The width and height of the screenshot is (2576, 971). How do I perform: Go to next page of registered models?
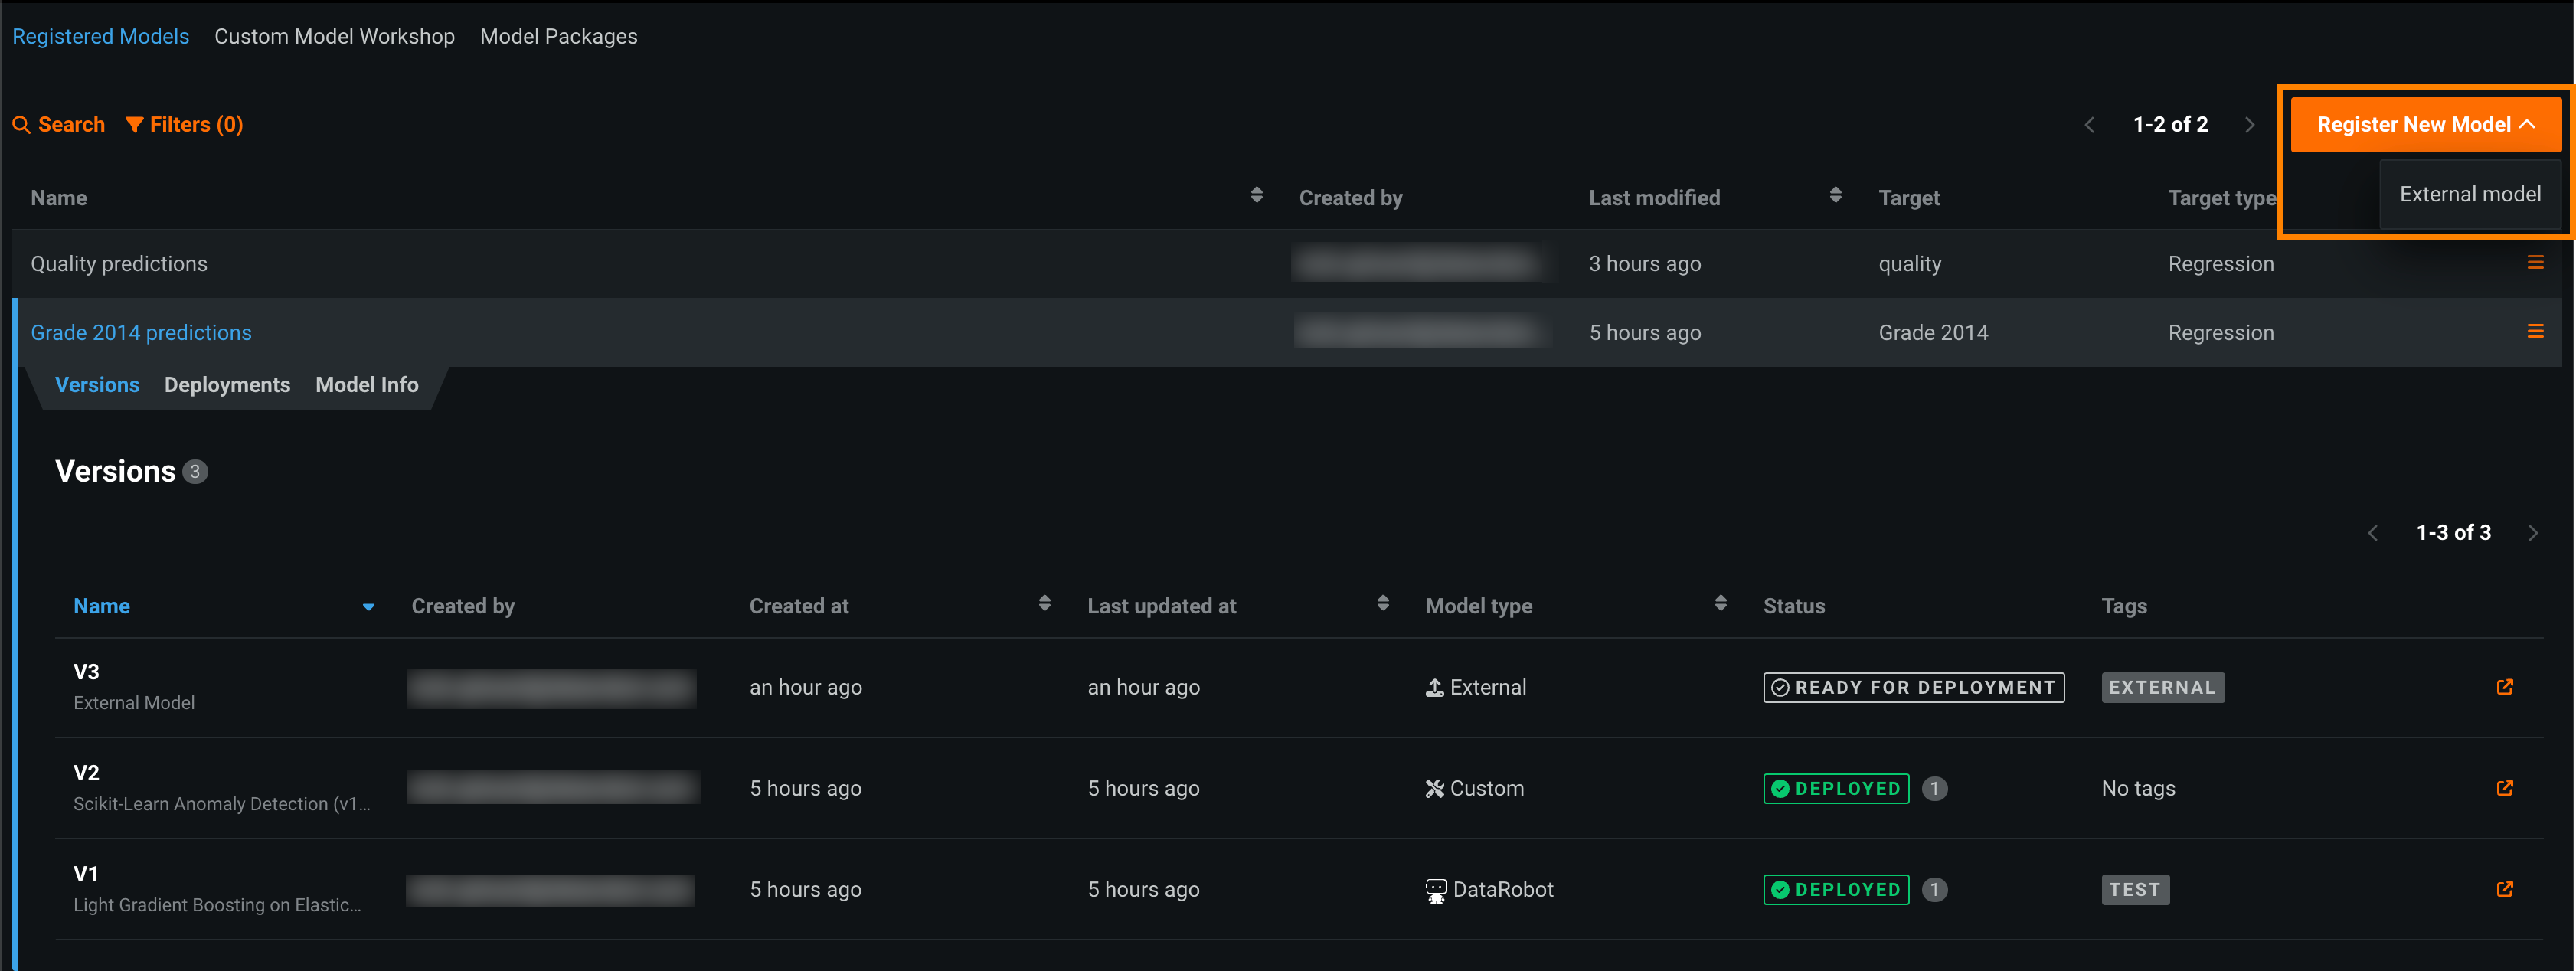[2250, 125]
